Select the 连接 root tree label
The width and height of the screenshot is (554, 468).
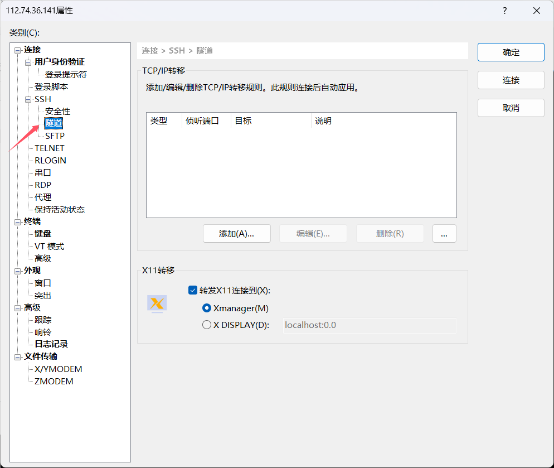(x=32, y=50)
